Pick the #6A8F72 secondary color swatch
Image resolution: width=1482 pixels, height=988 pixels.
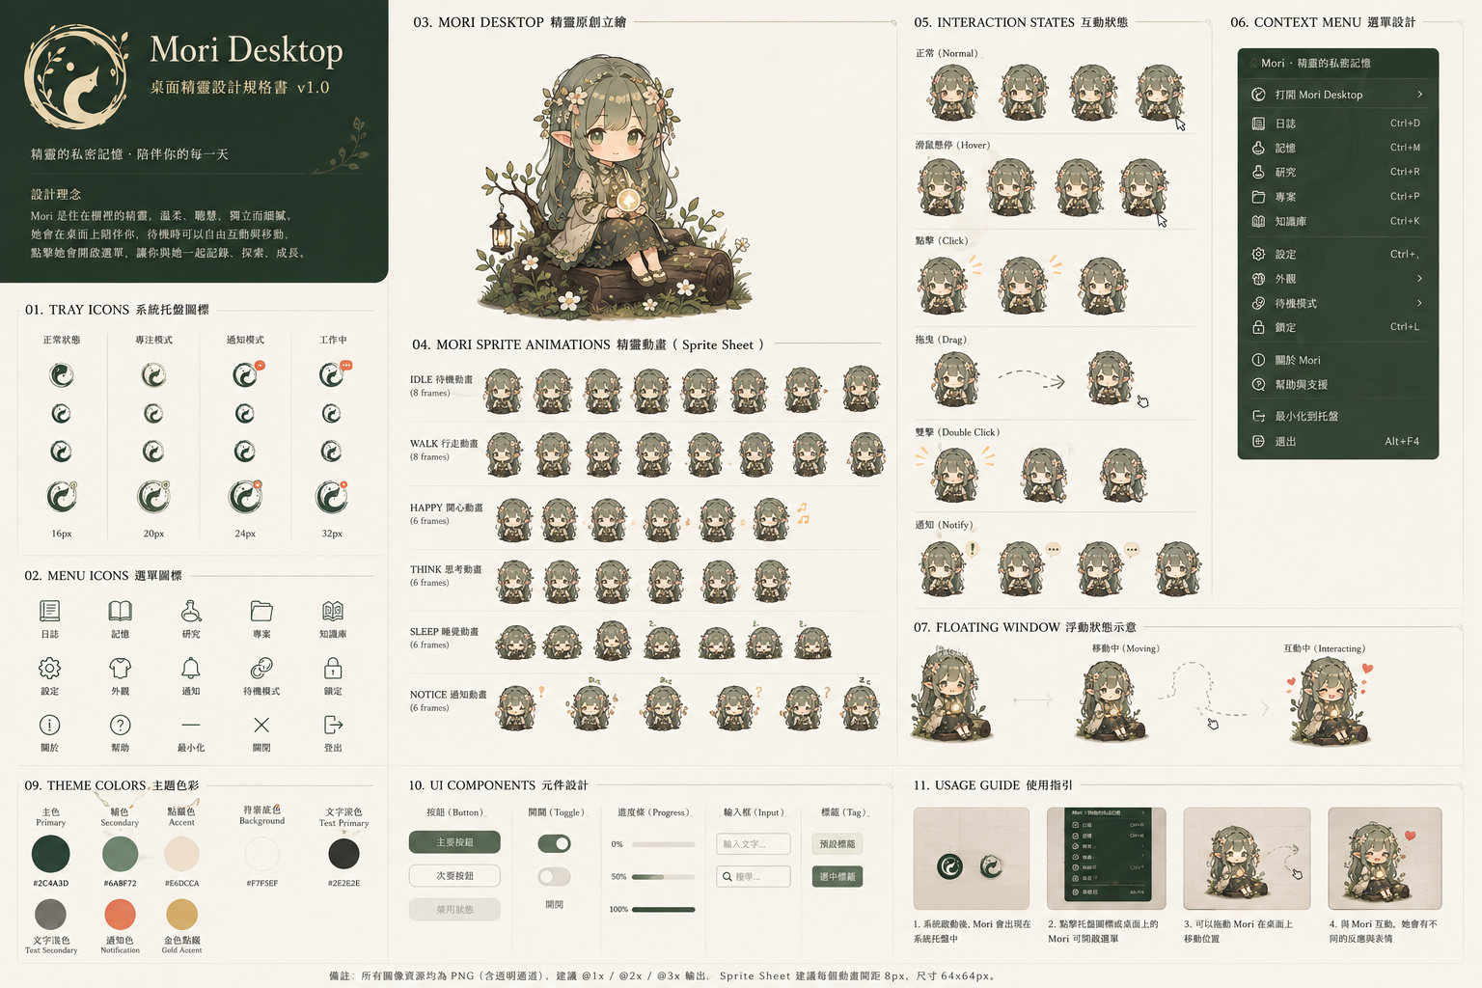click(121, 855)
